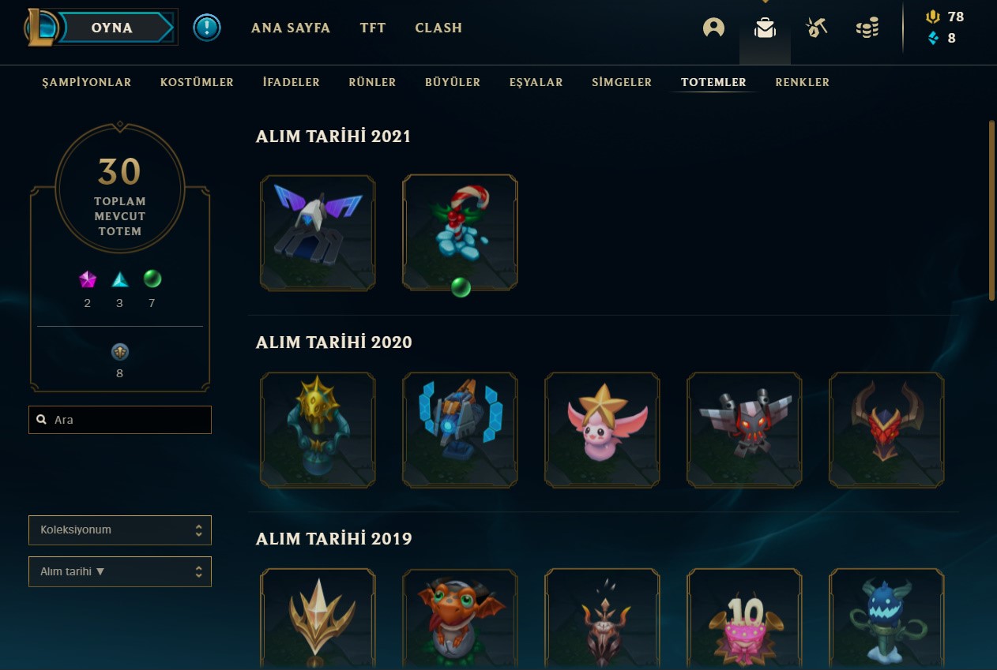The image size is (997, 670).
Task: Open the loot hammer icon
Action: point(816,28)
